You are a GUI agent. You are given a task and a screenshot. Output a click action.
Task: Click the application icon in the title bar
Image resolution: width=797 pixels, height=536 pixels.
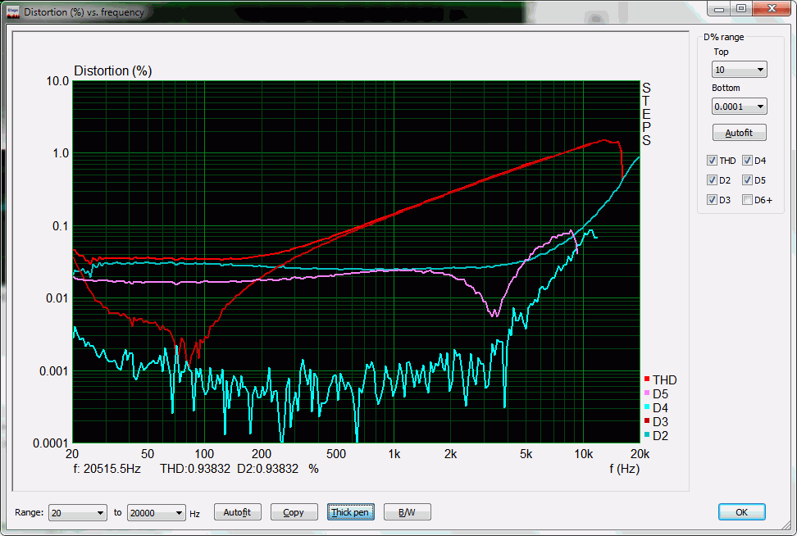click(14, 11)
